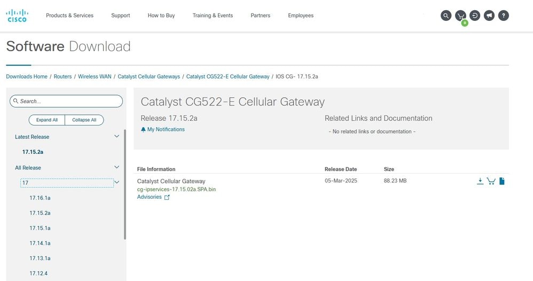Select release 17.13.1a
533x281 pixels.
40,258
